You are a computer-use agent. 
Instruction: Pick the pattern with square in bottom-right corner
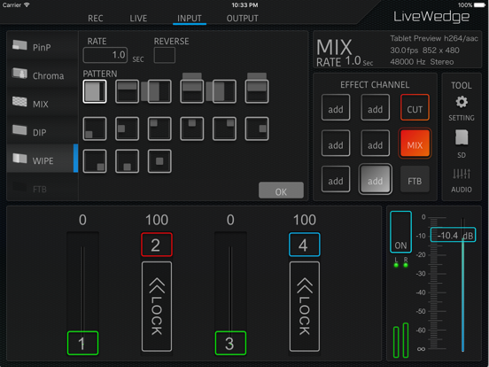(95, 161)
